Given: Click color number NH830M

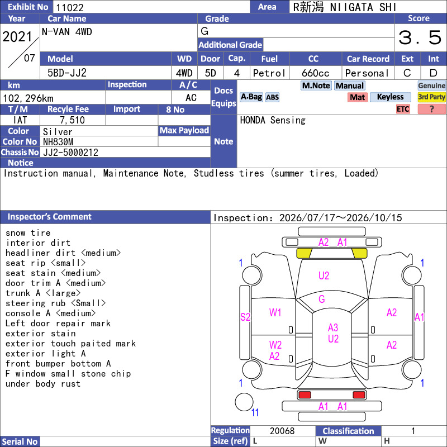Looking at the screenshot, I should [x=58, y=142].
